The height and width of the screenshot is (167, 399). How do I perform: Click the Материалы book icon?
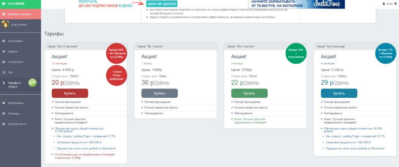(4, 103)
